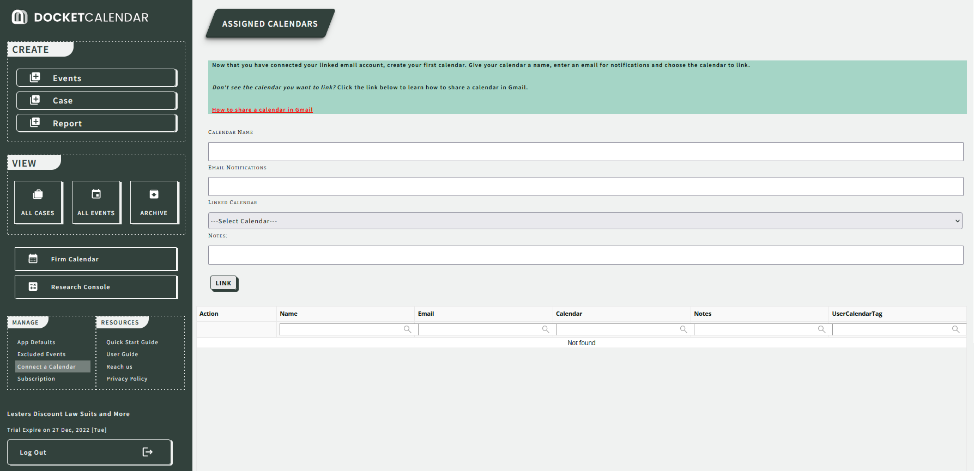Open Reach us link
The width and height of the screenshot is (974, 471).
[119, 367]
